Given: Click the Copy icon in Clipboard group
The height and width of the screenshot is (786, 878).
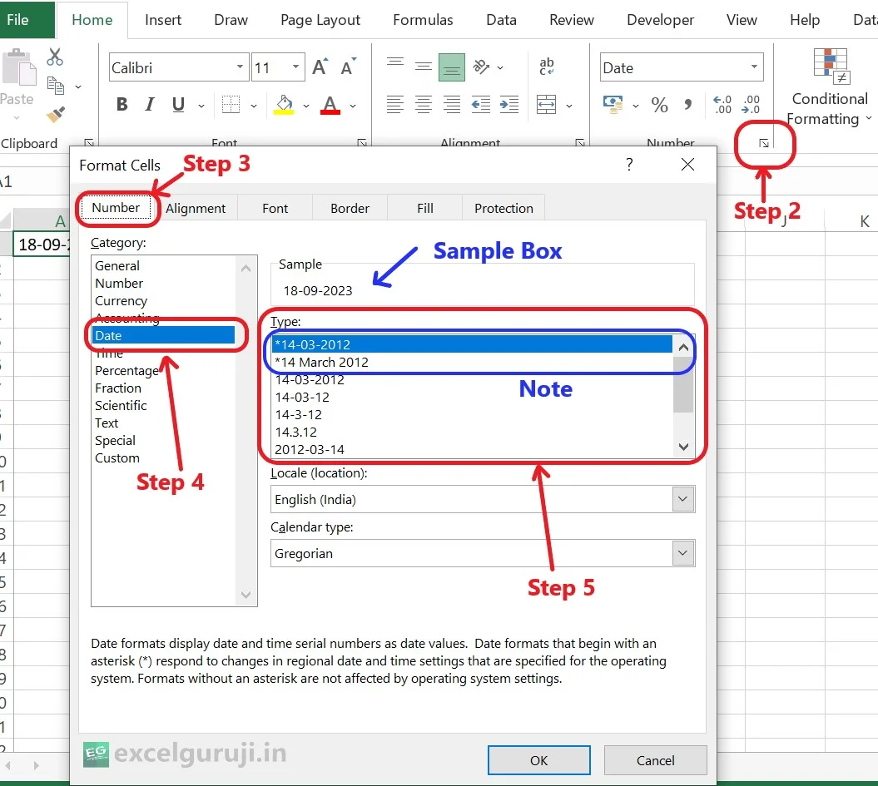Looking at the screenshot, I should (56, 86).
